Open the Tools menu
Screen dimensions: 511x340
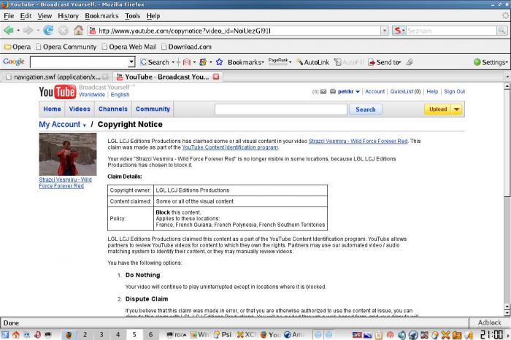point(133,16)
